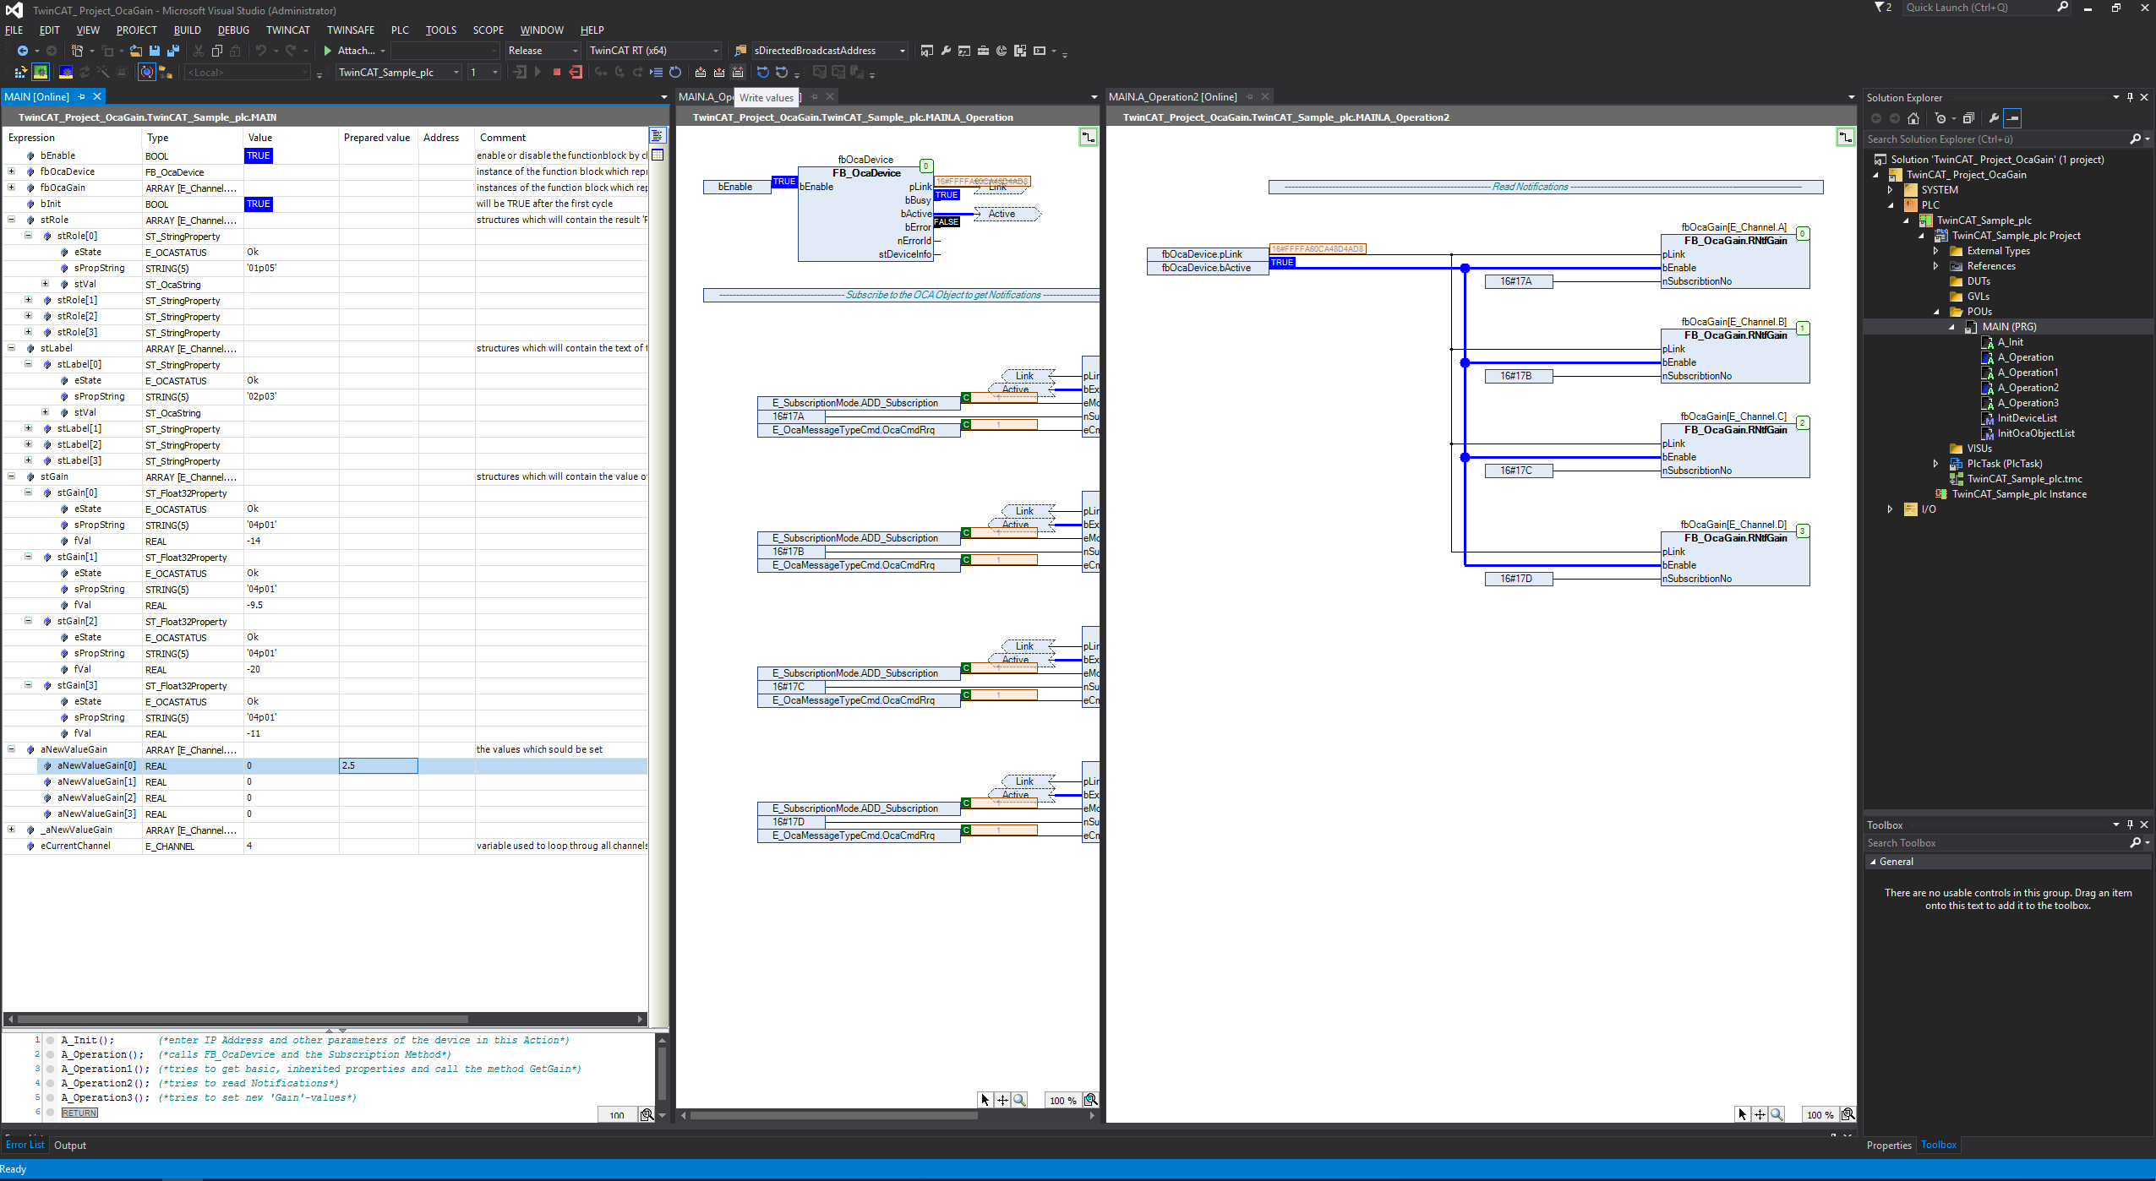2156x1181 pixels.
Task: Click the PLC Logout icon
Action: coord(576,73)
